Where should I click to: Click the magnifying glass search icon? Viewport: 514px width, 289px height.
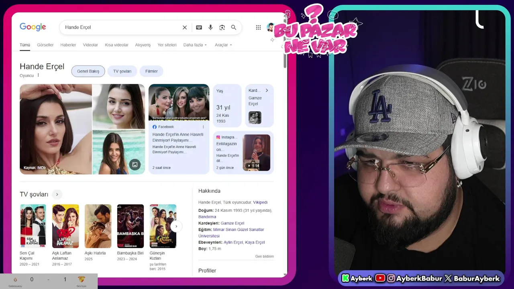tap(234, 27)
